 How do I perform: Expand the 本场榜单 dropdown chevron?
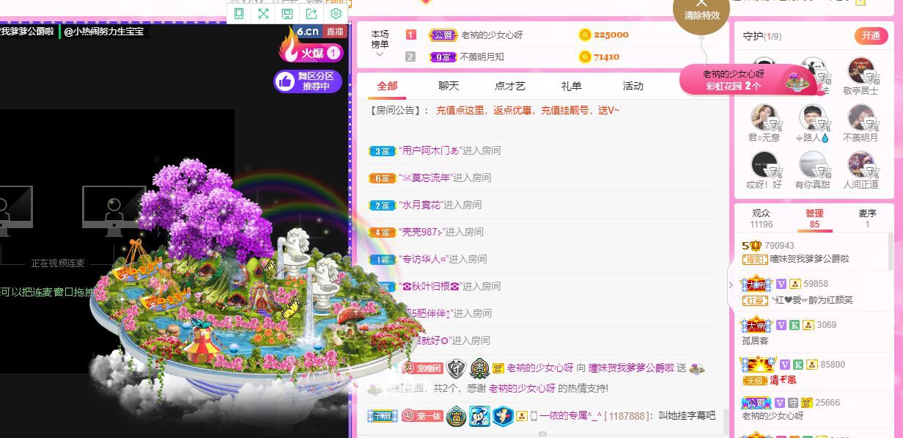tap(380, 54)
